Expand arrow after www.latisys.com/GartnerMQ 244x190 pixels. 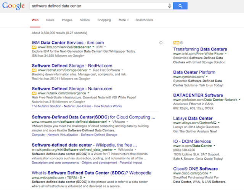[218, 123]
